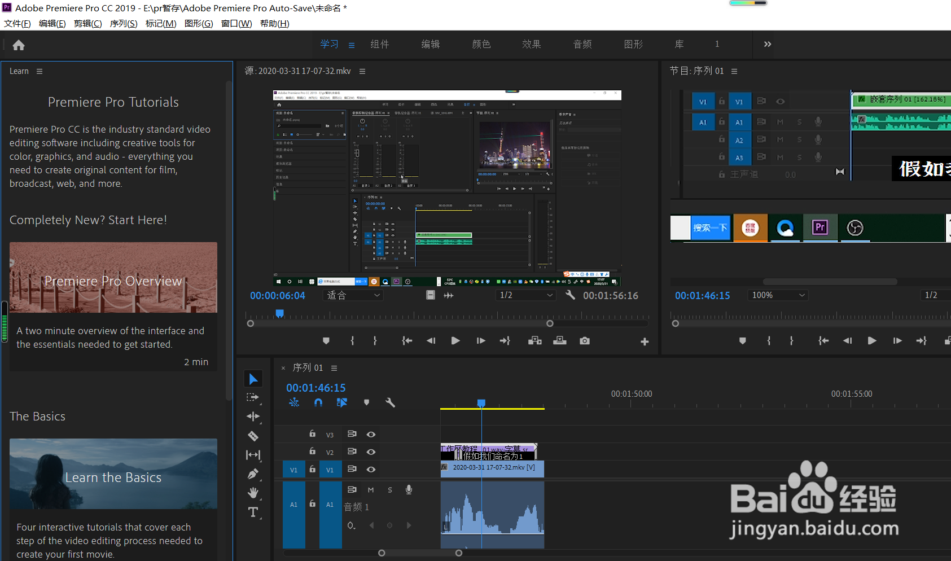Open Source playback resolution 1/2 dropdown

point(526,295)
